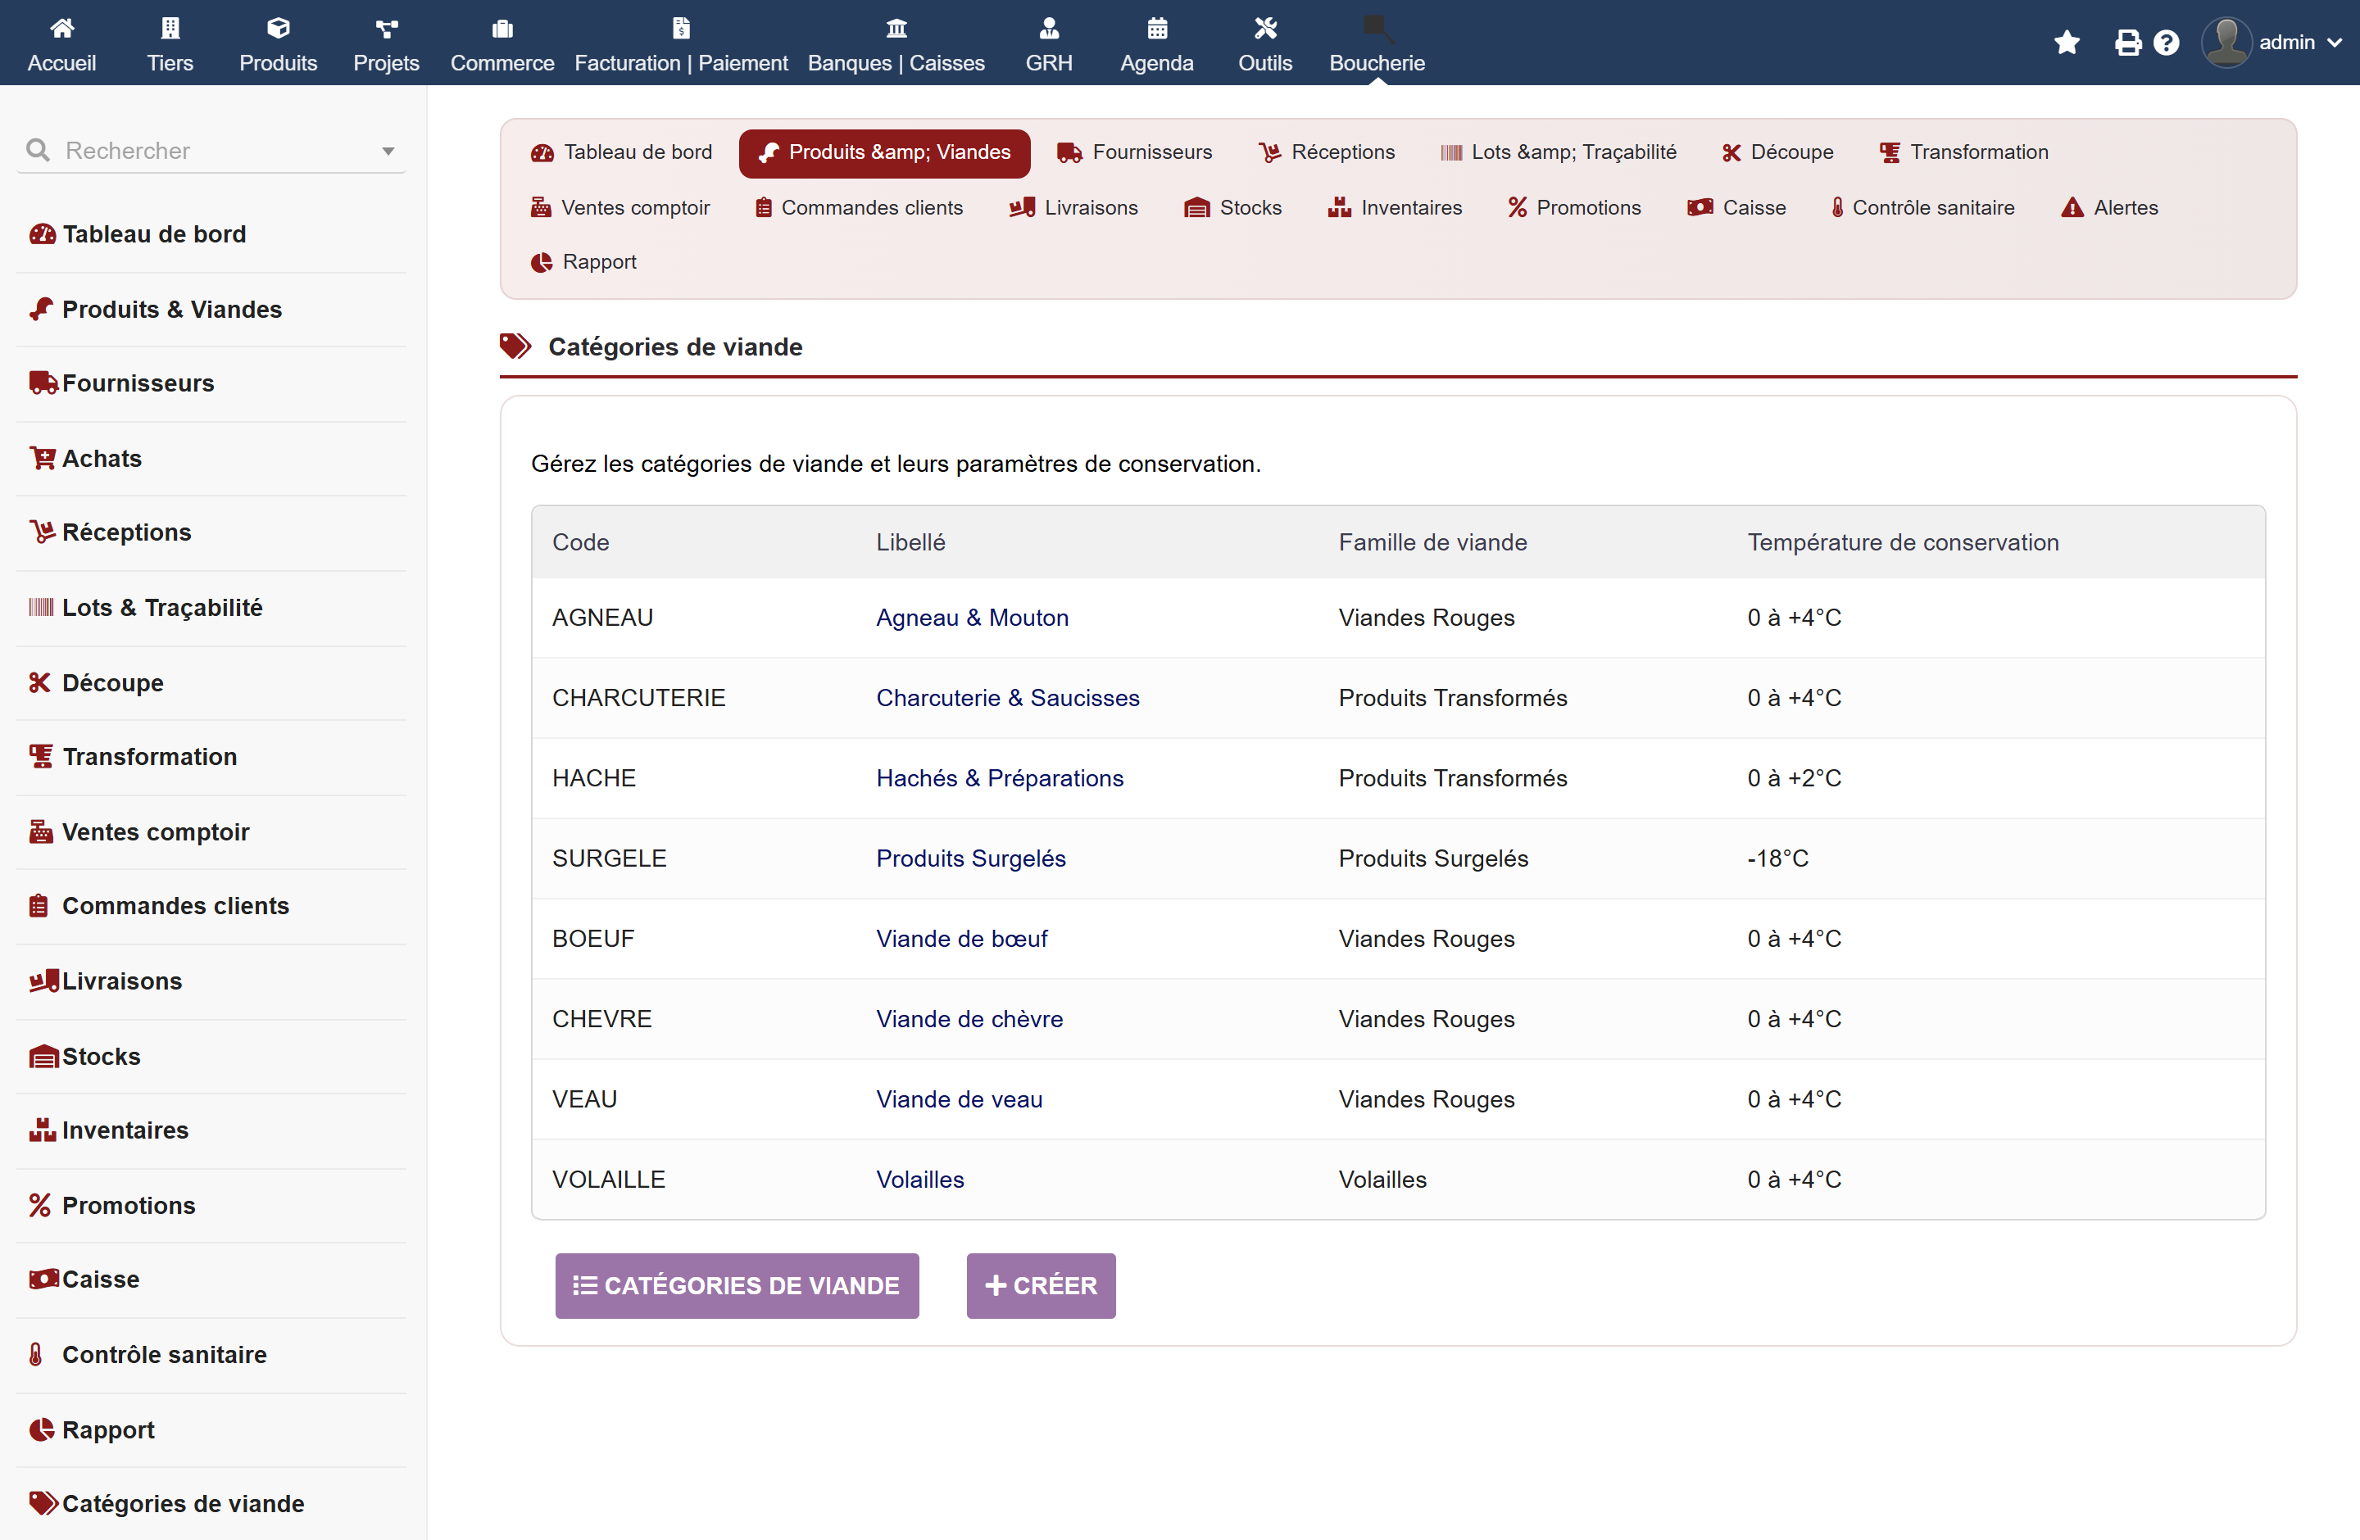Click the GRH icon in the top bar

[1049, 28]
